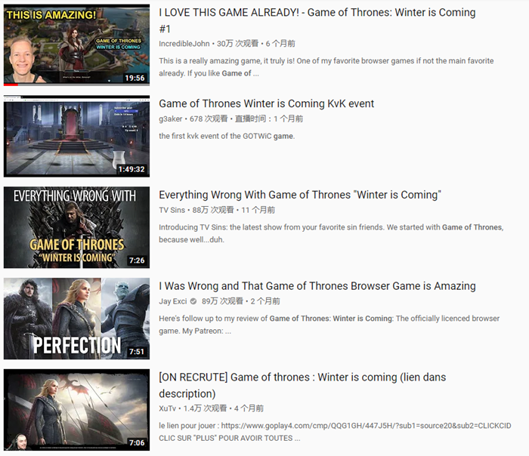The image size is (529, 456).
Task: Click the red watched-progress bar on first thumbnail
Action: (11, 85)
